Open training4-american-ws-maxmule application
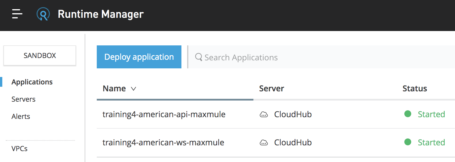Image resolution: width=455 pixels, height=162 pixels. pos(163,142)
